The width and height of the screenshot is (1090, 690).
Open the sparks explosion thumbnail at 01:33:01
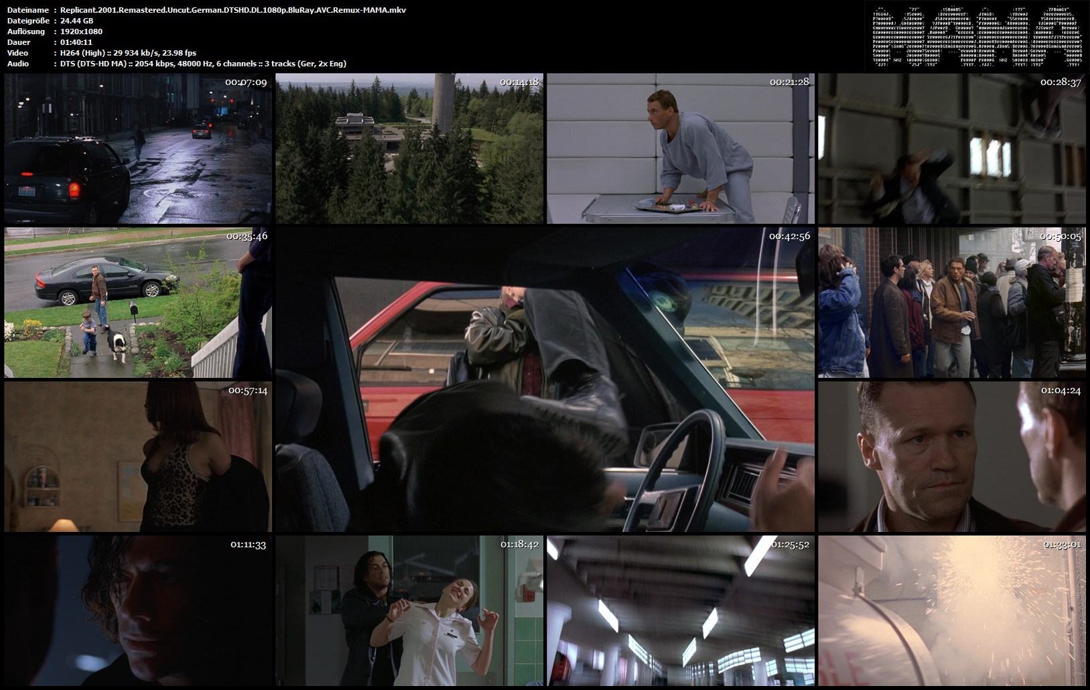952,610
